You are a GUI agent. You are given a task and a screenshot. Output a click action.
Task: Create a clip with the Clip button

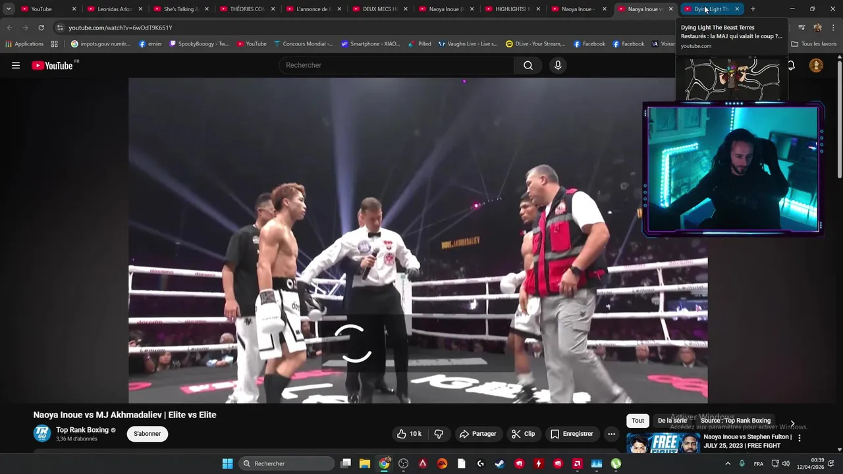click(523, 434)
